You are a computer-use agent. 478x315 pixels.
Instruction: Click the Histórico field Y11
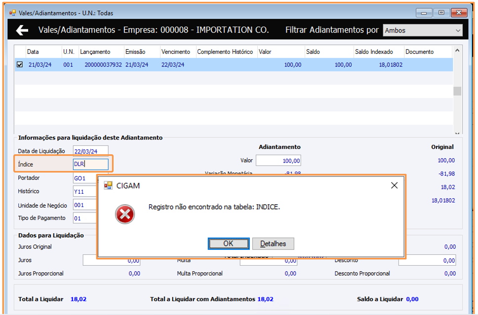click(x=85, y=191)
